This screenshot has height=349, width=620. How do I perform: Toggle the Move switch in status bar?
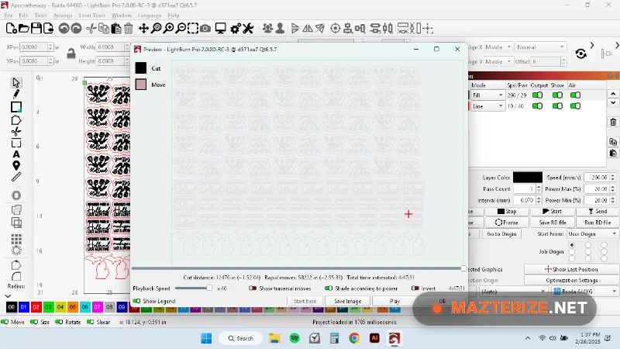[x=5, y=322]
